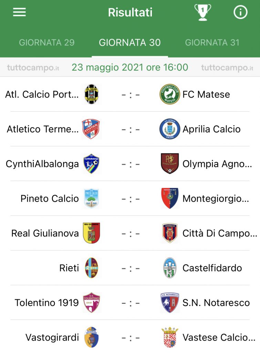Tap the trophy standings icon

click(202, 12)
